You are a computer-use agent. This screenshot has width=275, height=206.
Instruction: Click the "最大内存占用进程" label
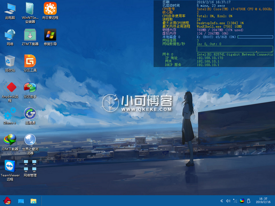(x=176, y=27)
